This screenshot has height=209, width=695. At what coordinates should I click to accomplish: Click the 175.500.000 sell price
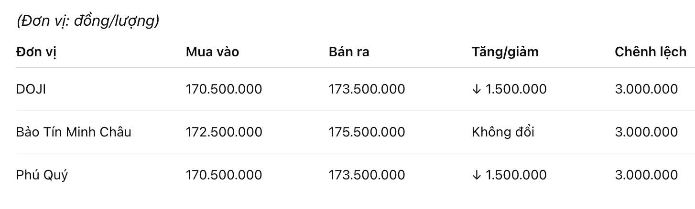click(x=367, y=132)
